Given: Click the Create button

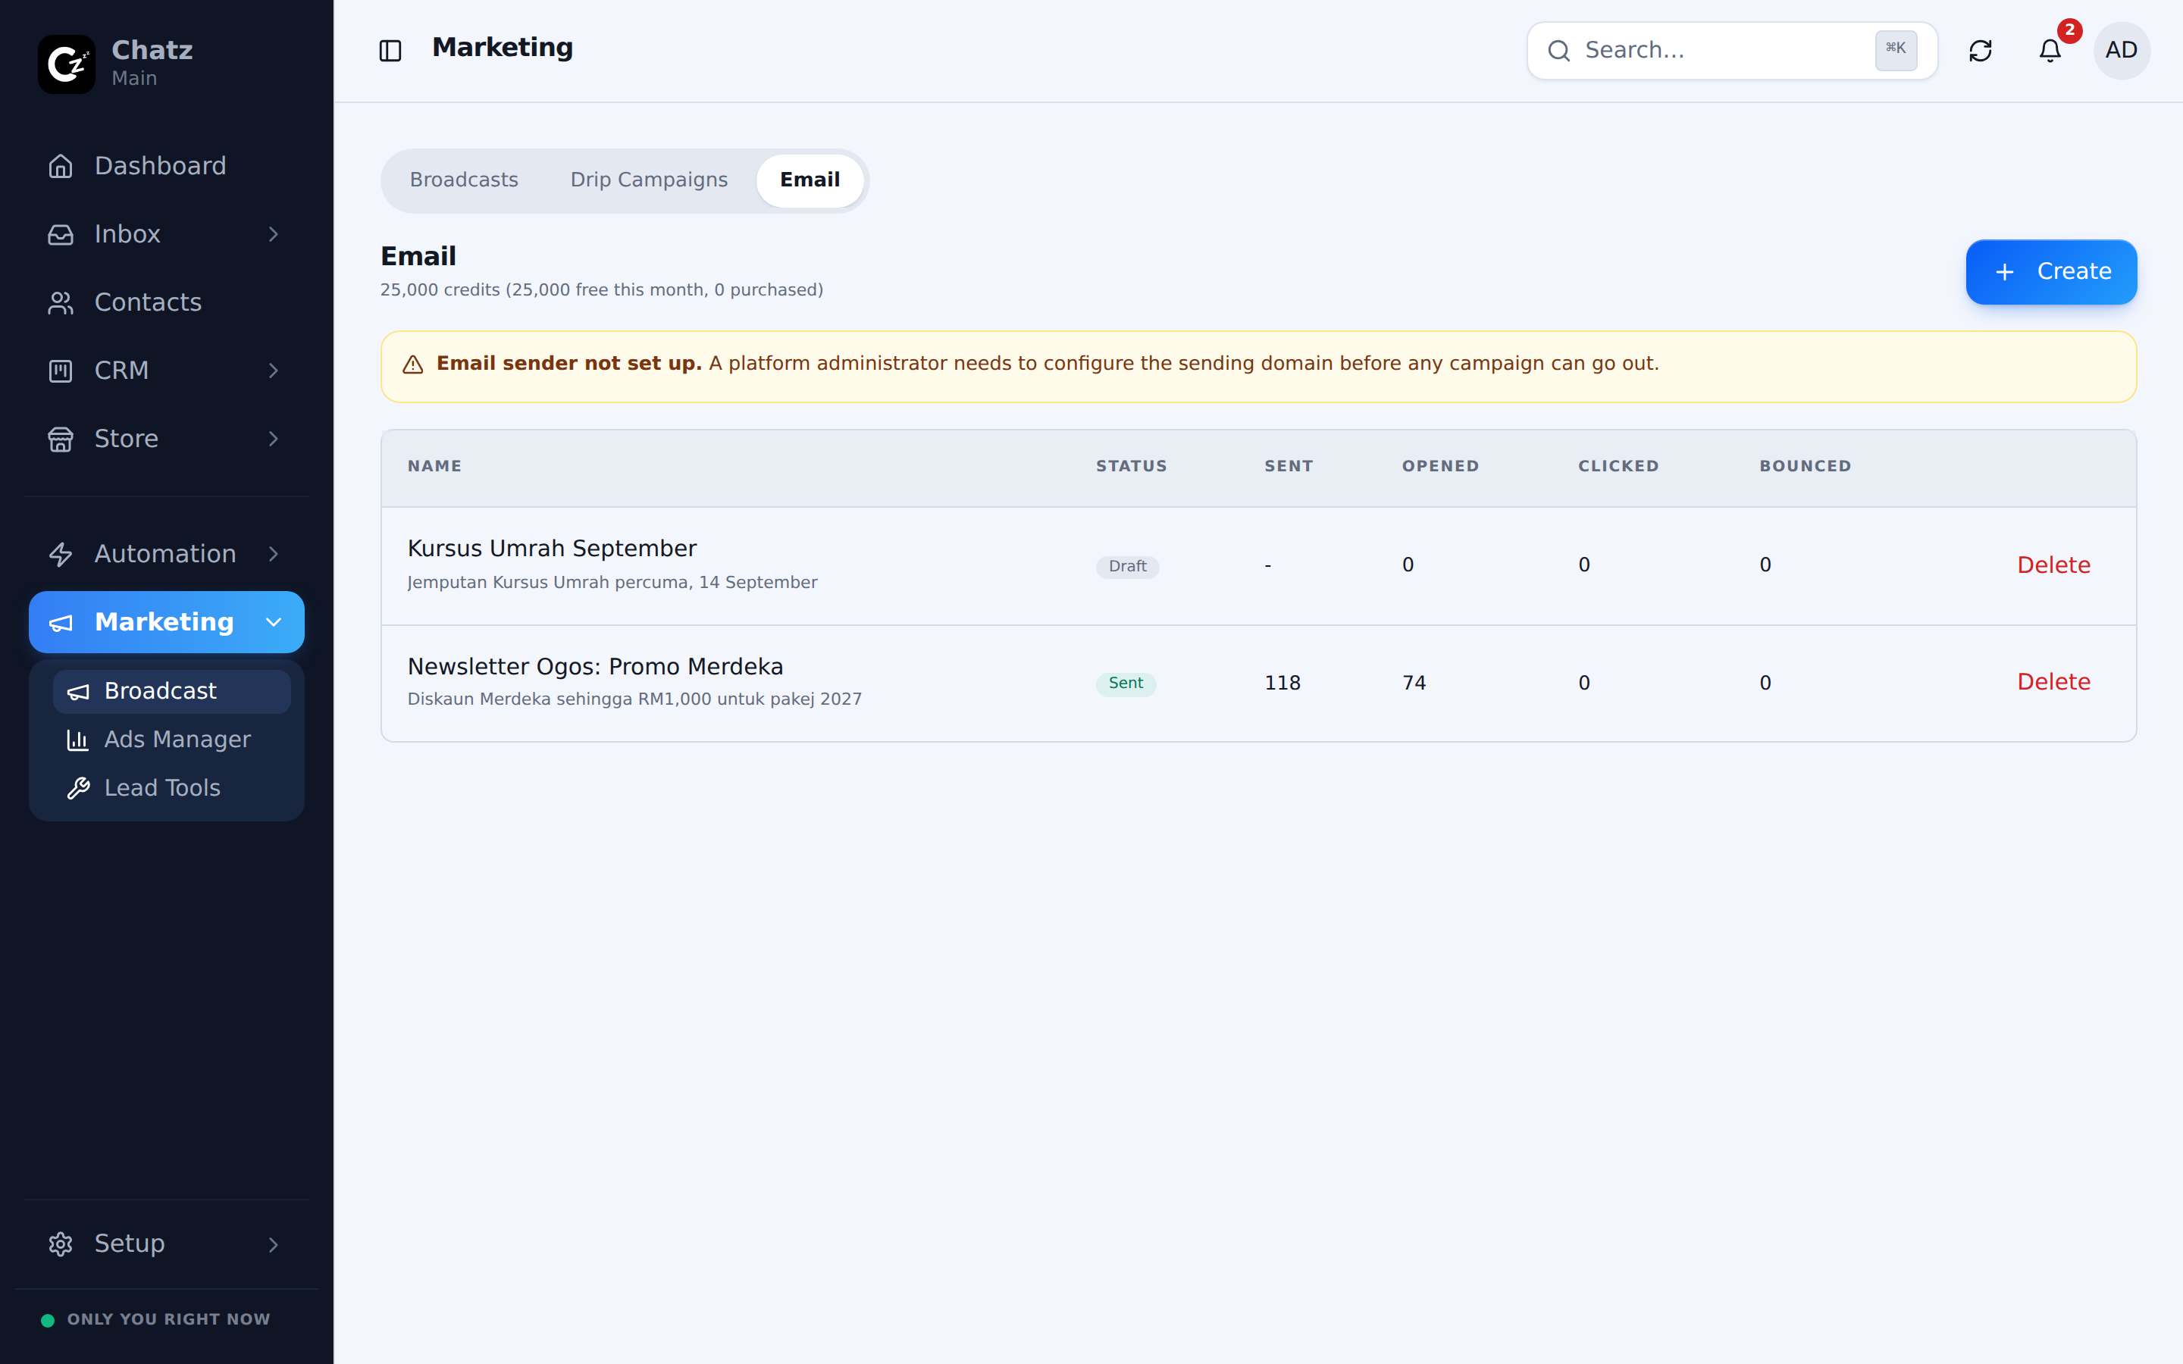Looking at the screenshot, I should click(2050, 271).
